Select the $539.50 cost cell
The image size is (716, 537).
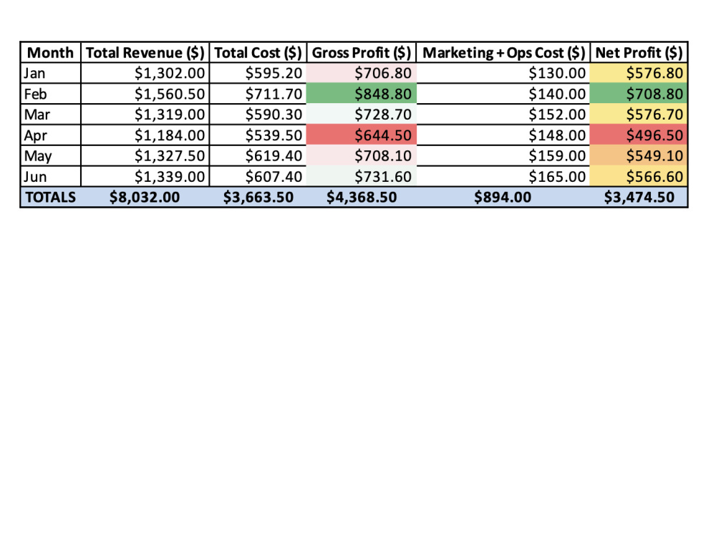(x=258, y=135)
